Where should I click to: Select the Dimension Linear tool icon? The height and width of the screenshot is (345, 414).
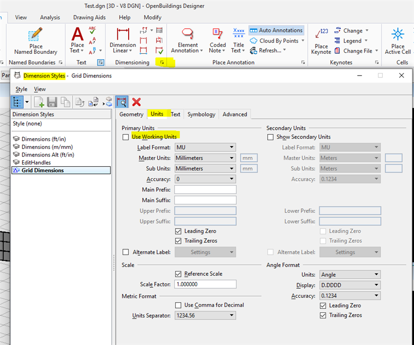123,34
